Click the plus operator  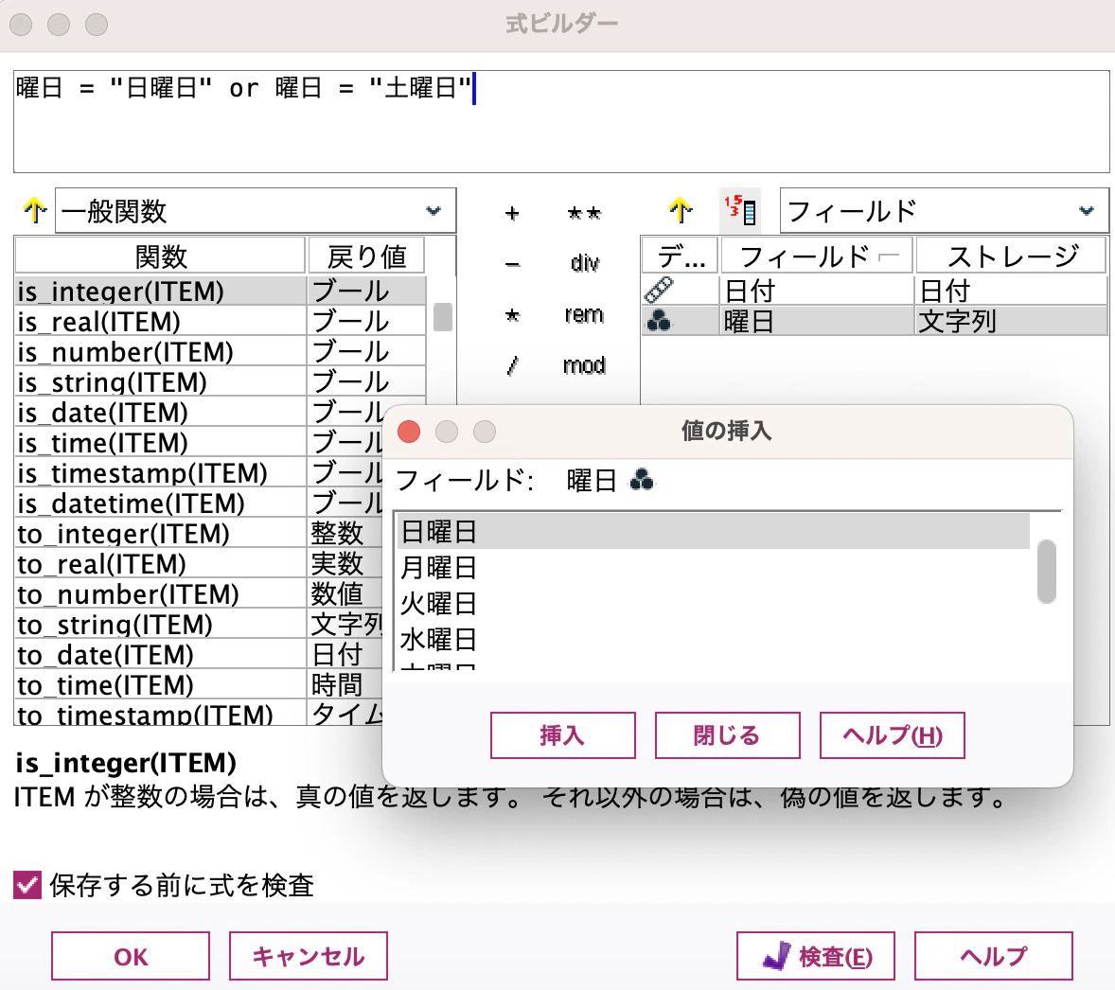512,213
